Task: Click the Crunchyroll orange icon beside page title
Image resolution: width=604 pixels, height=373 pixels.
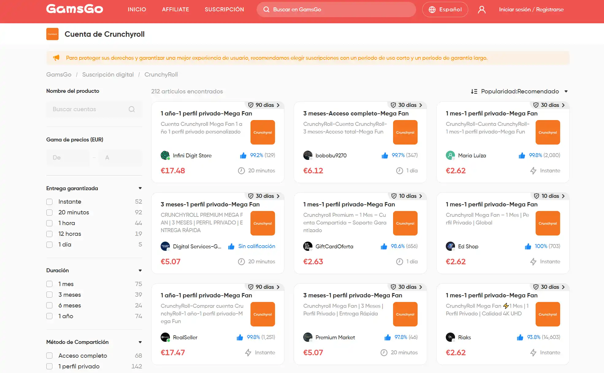Action: coord(52,34)
